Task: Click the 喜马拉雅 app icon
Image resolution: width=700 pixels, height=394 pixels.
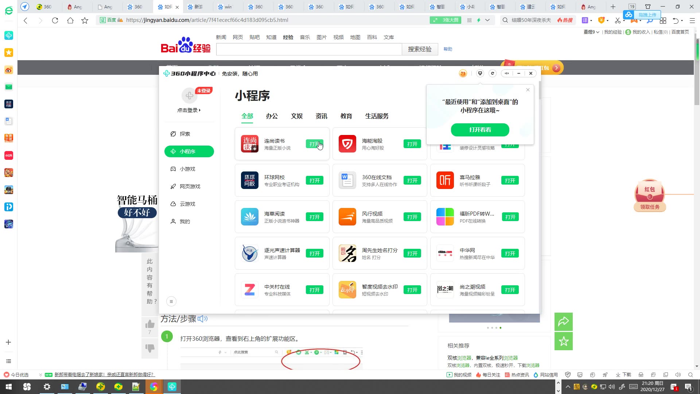Action: tap(445, 180)
